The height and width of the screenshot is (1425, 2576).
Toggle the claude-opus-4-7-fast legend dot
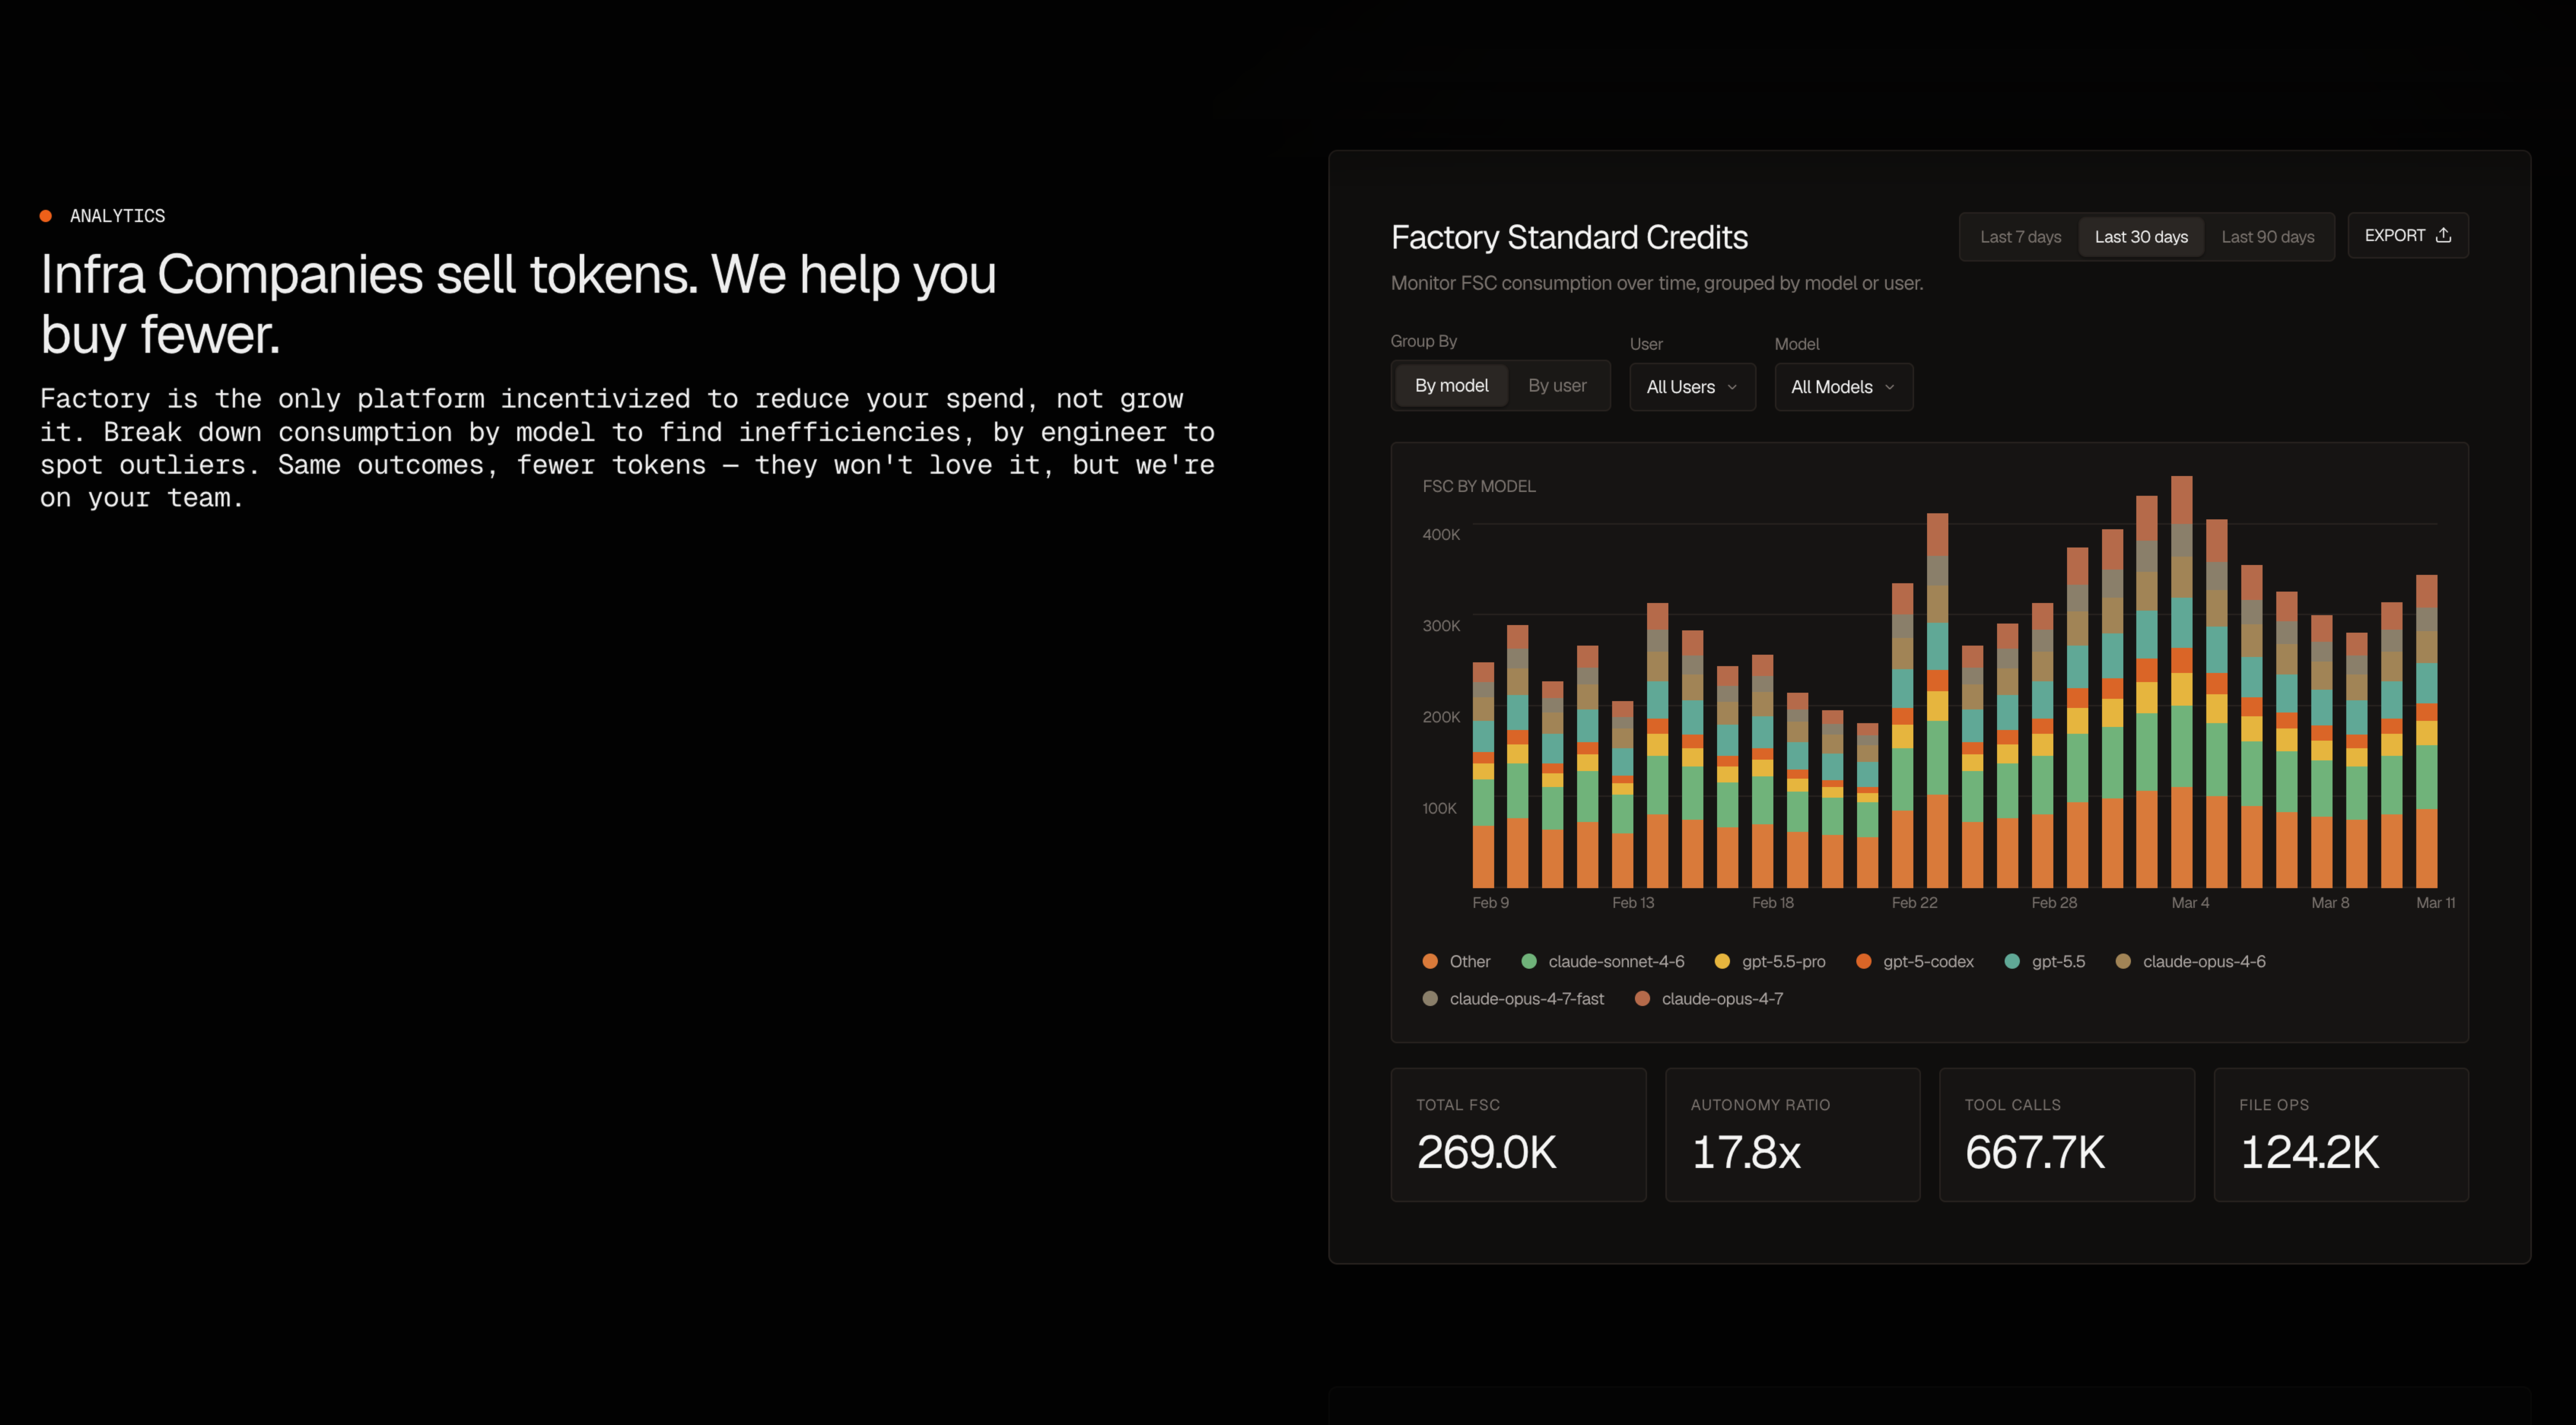pyautogui.click(x=1430, y=998)
